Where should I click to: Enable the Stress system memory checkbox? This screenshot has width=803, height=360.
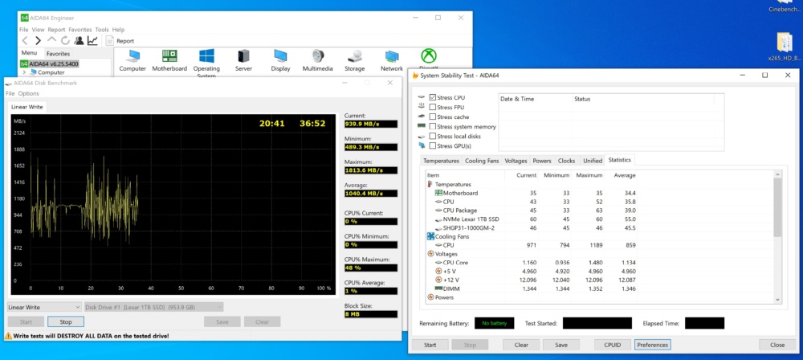click(x=433, y=127)
